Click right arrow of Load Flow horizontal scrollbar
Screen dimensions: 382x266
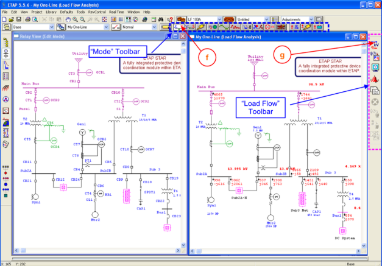click(358, 251)
